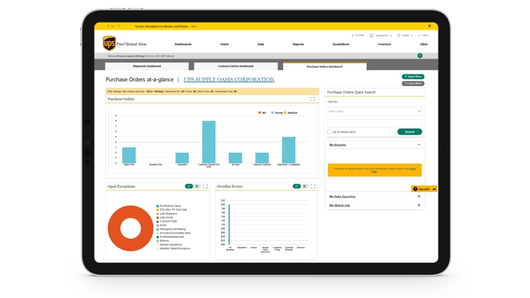Screen dimensions: 530x298
Task: Switch Overdue Events to table view
Action: click(305, 187)
